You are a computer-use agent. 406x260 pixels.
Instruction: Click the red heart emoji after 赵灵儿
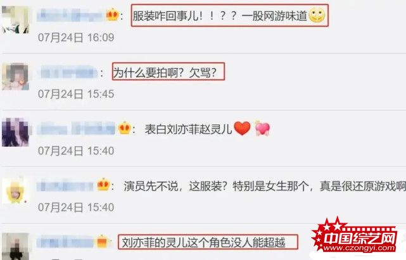242,128
